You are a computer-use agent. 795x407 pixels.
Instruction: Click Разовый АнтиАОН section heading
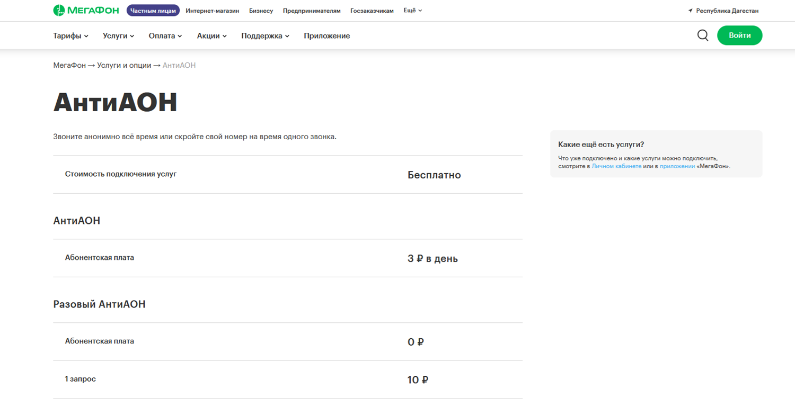[x=99, y=304]
